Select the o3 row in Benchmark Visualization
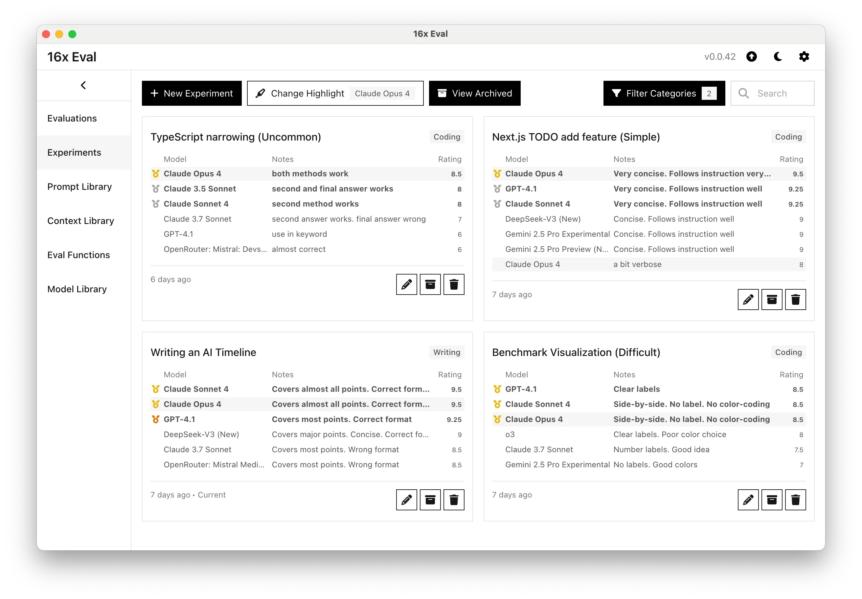Image resolution: width=862 pixels, height=599 pixels. coord(649,434)
